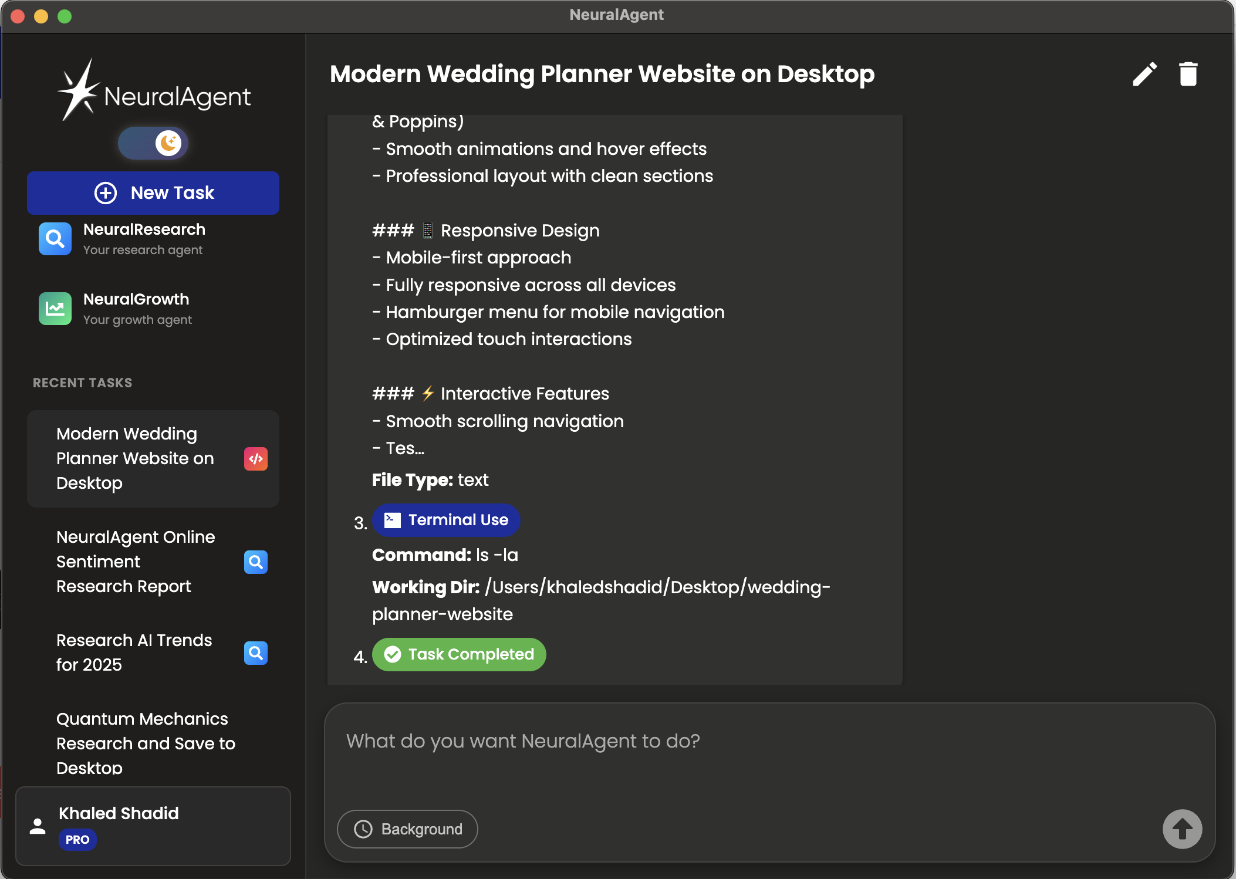1236x879 pixels.
Task: Click the NeuralResearch magnifier icon
Action: 55,239
